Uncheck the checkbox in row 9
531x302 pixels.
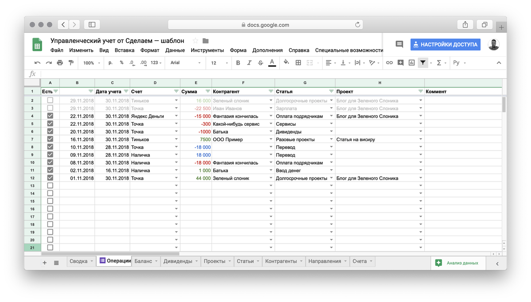click(50, 155)
